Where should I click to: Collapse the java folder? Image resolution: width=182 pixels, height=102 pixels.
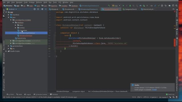(9, 17)
